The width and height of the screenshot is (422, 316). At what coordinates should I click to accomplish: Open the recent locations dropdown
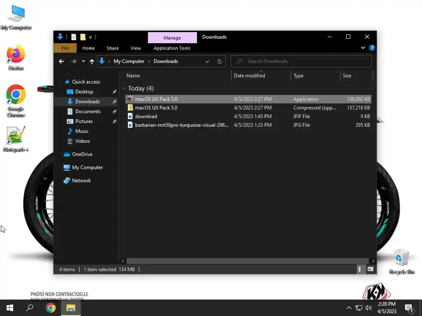(x=83, y=61)
